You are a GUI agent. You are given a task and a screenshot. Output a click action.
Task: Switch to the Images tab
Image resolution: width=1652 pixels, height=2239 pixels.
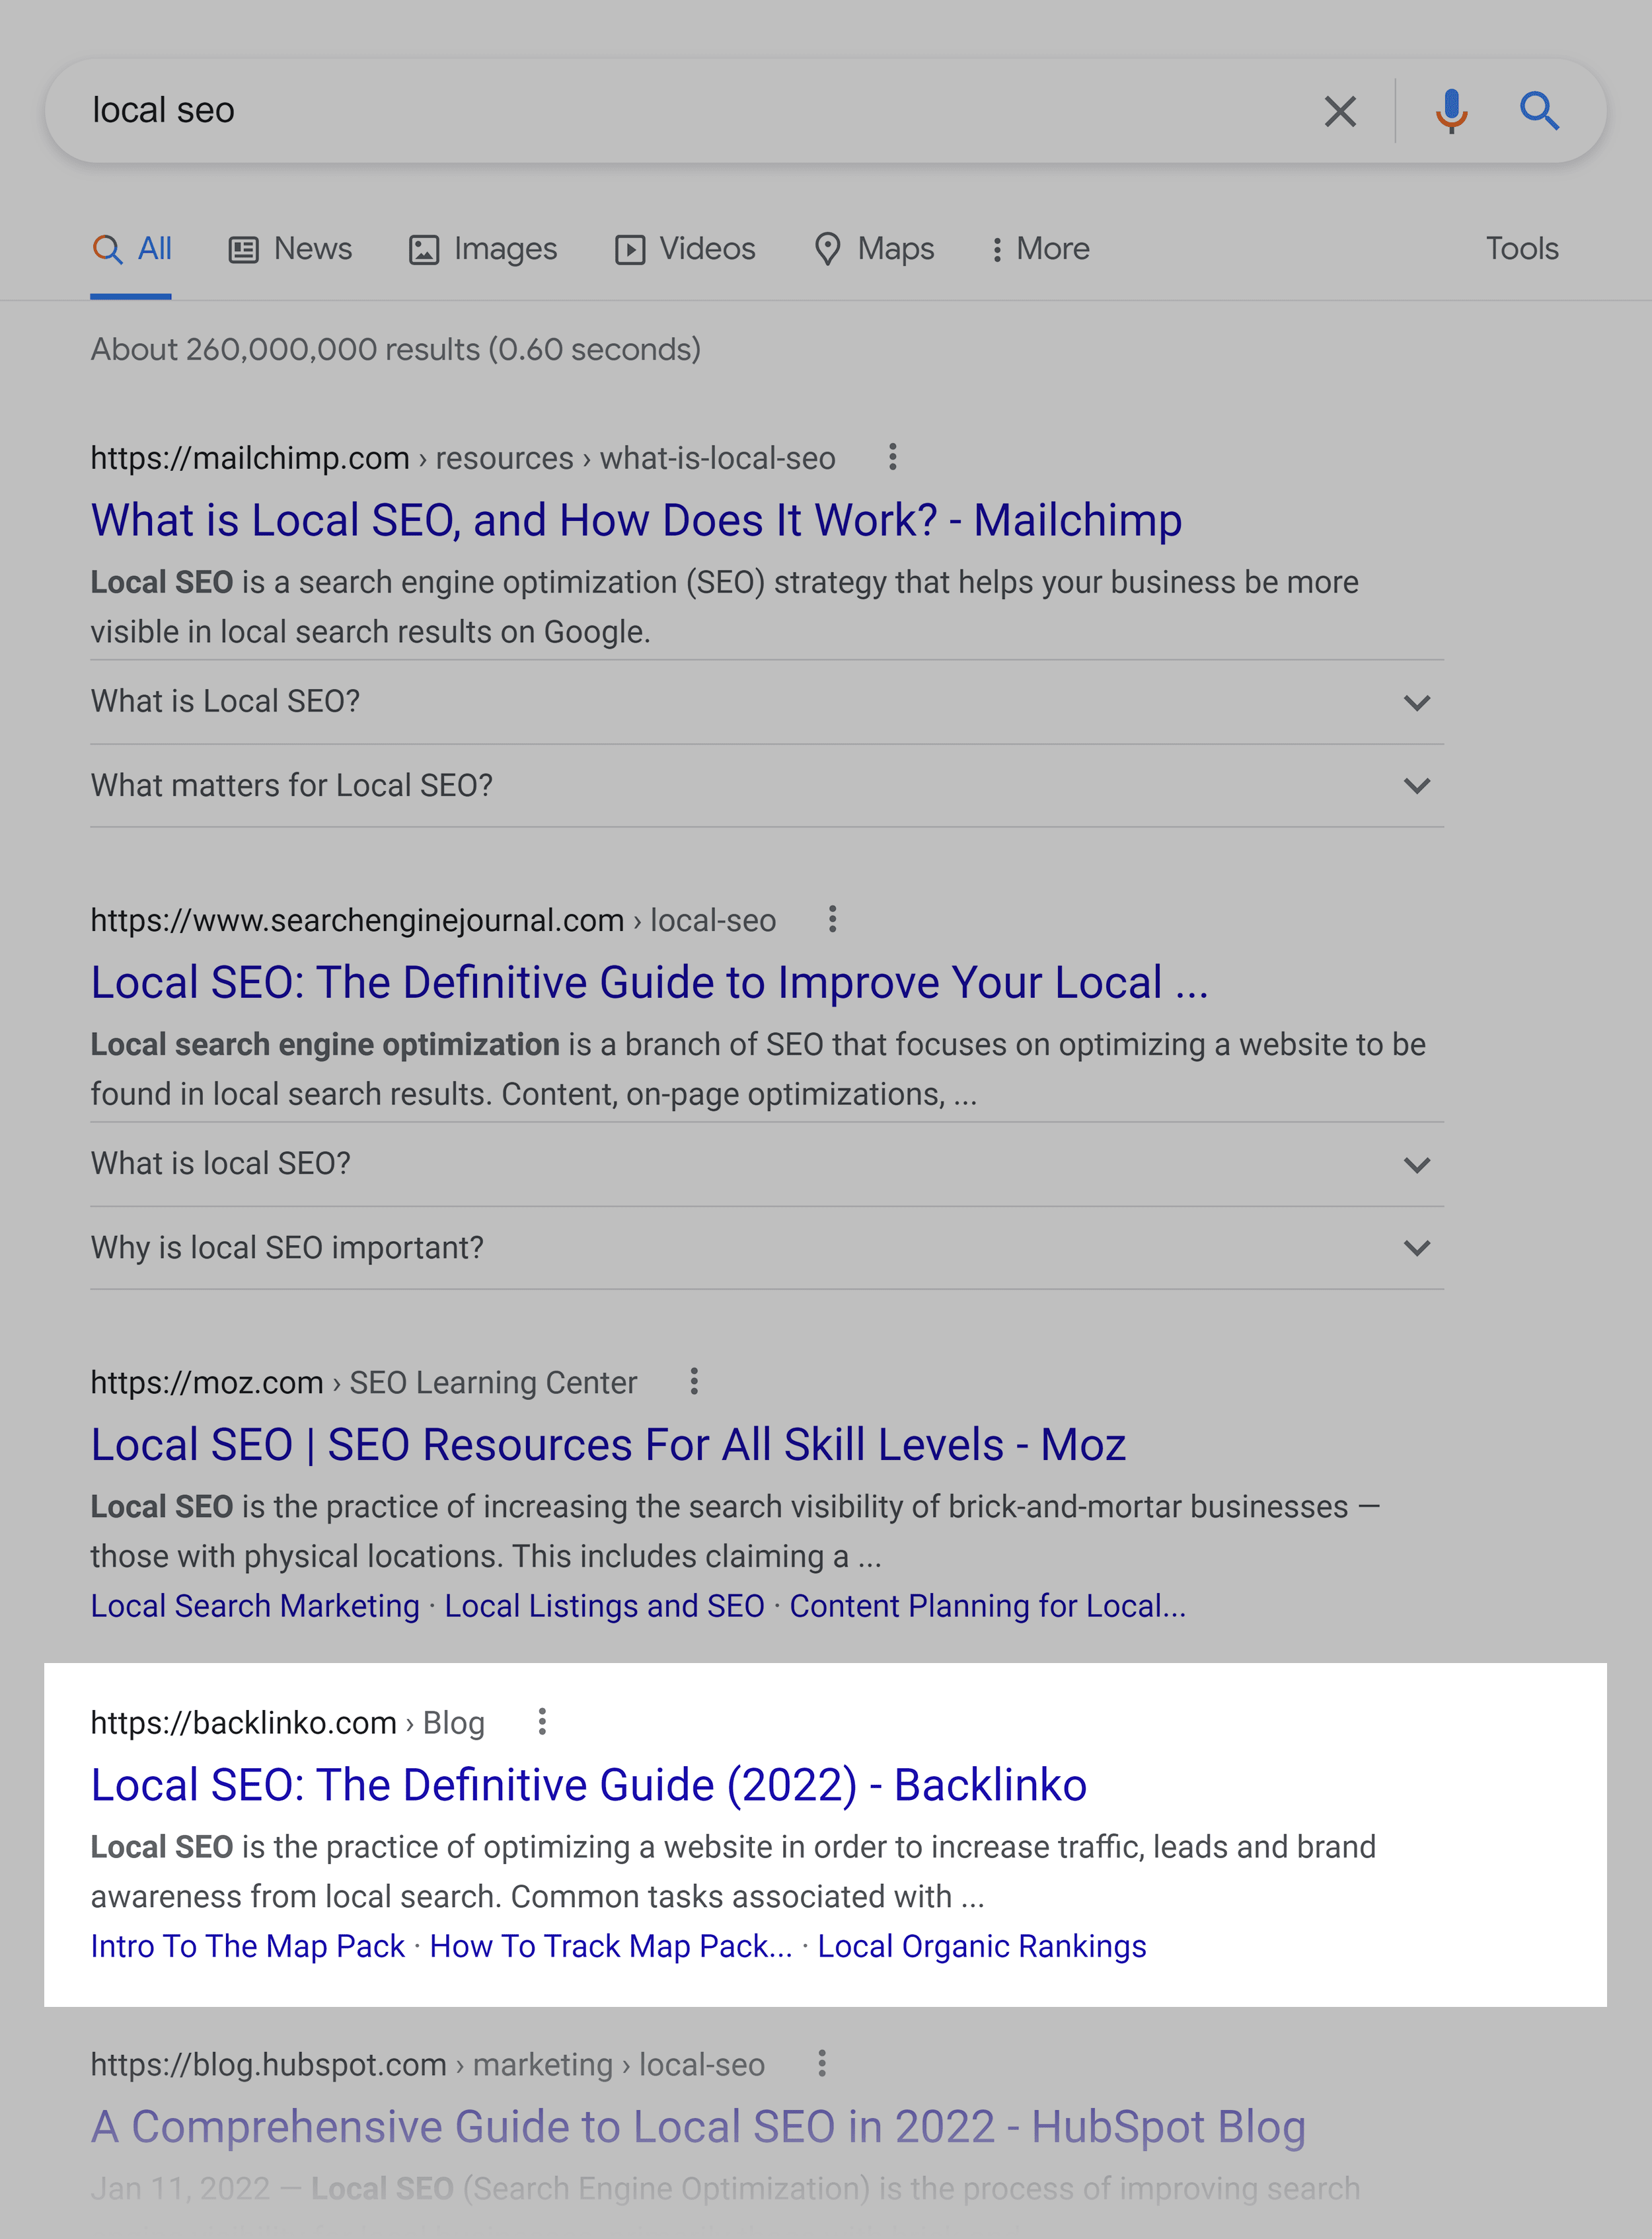483,249
